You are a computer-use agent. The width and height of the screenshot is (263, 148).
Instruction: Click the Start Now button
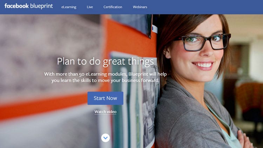tap(105, 98)
